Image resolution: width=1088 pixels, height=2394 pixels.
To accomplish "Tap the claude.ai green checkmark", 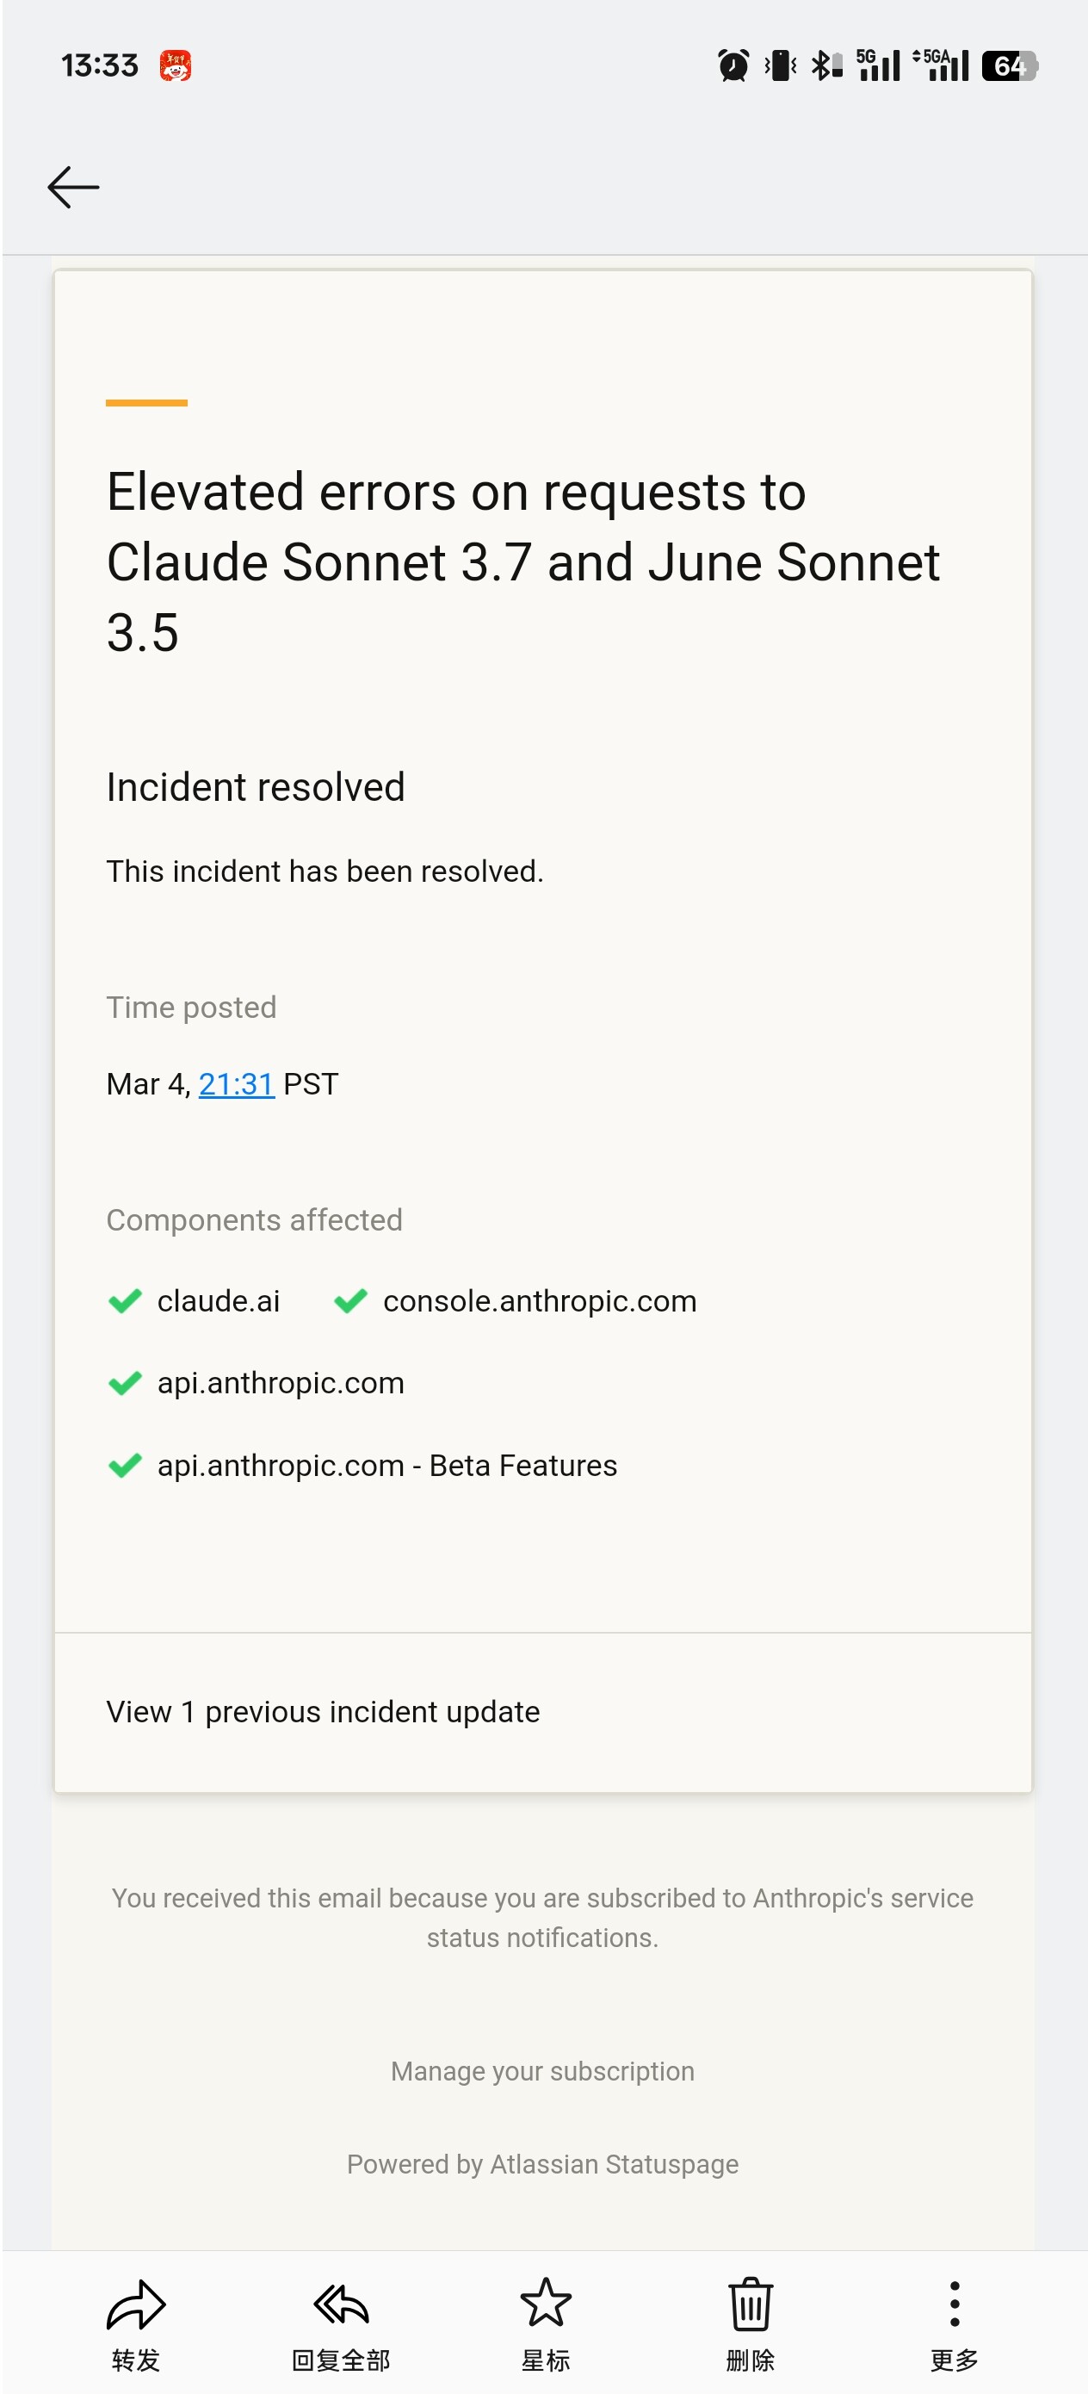I will click(x=125, y=1301).
